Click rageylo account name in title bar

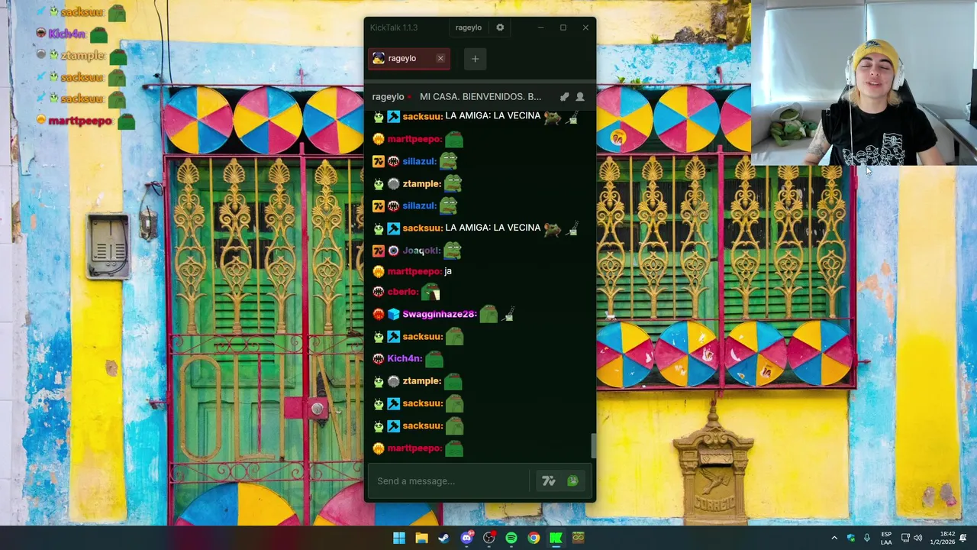point(469,27)
